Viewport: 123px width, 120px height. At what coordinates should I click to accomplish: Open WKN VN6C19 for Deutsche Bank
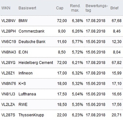tap(9, 42)
